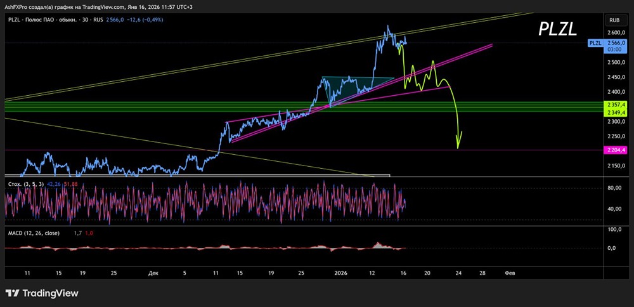The width and height of the screenshot is (634, 307).
Task: Click the 2250,0 price axis label
Action: click(x=617, y=136)
